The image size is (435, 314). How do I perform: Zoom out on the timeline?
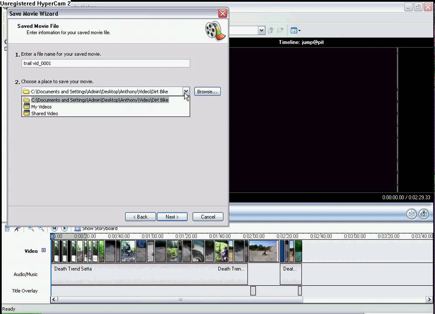(x=41, y=229)
